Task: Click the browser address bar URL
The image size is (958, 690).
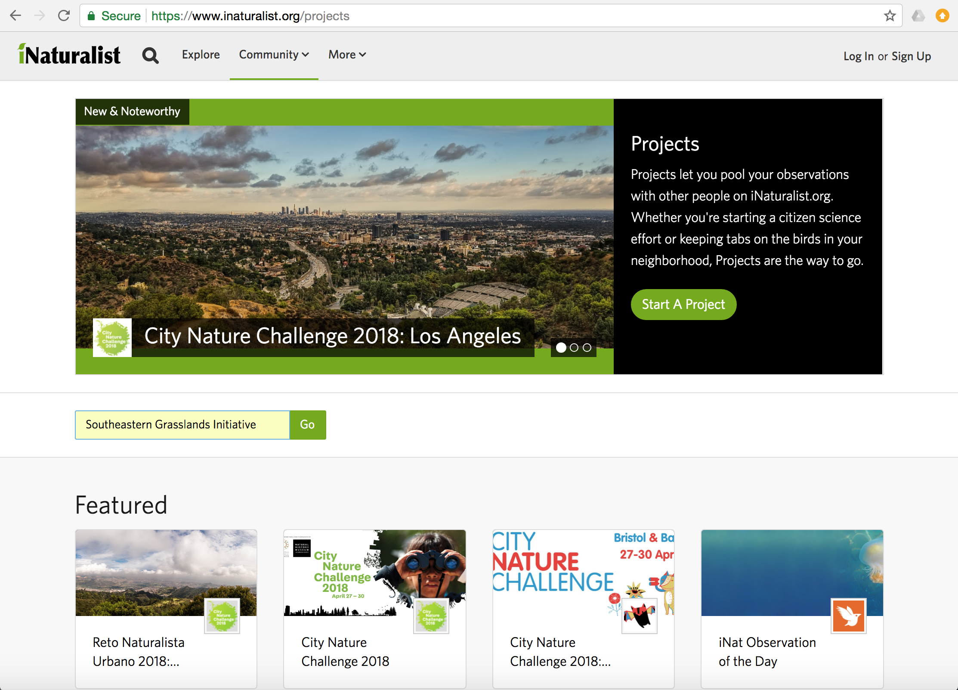Action: (250, 16)
